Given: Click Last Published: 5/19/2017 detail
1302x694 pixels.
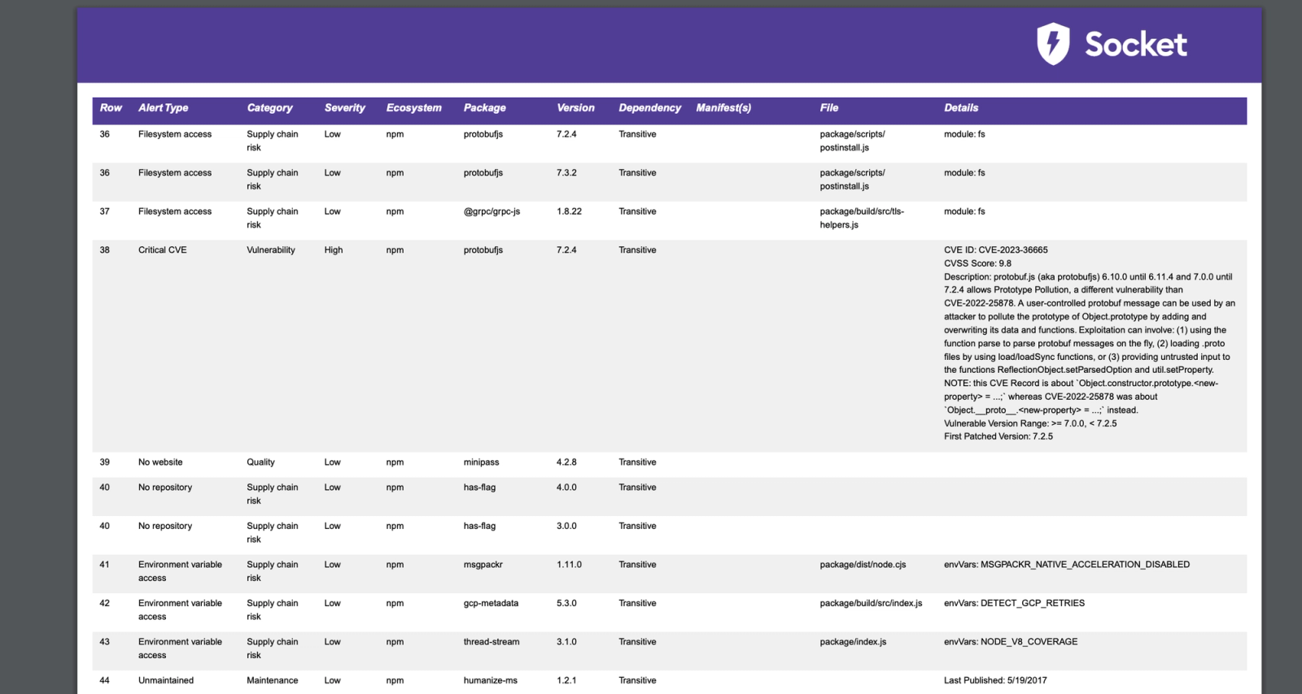Looking at the screenshot, I should point(995,680).
